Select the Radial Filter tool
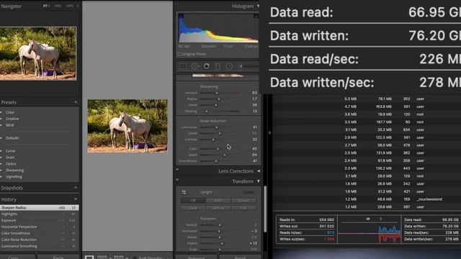The width and height of the screenshot is (461, 259). pos(229,66)
